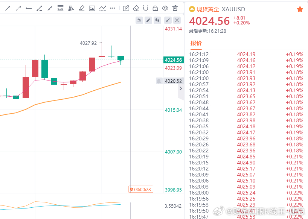Toggle magnet snap mode
This screenshot has width=308, height=219.
[146, 8]
